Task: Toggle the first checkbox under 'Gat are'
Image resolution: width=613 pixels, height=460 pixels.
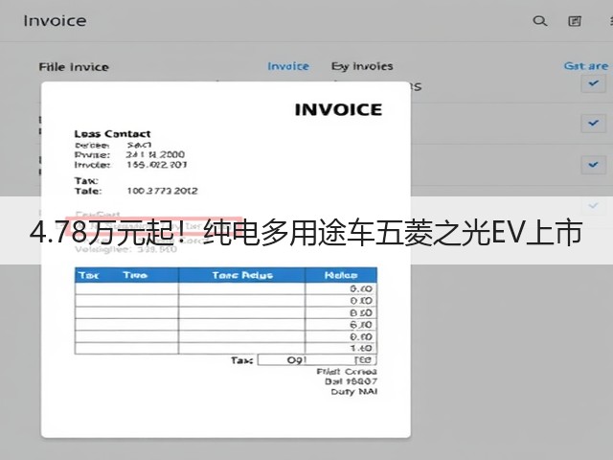Action: [x=593, y=83]
